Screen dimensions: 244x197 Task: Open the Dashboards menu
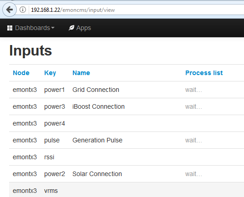(31, 28)
